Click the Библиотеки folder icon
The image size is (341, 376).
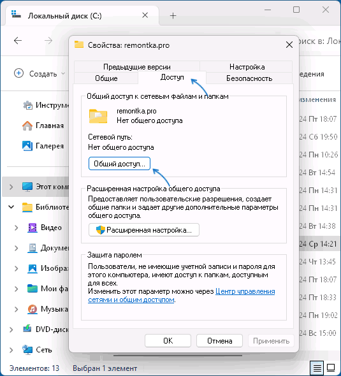click(x=27, y=207)
